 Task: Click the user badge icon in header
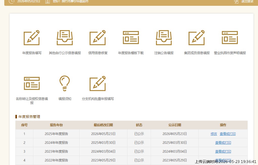(47, 2)
